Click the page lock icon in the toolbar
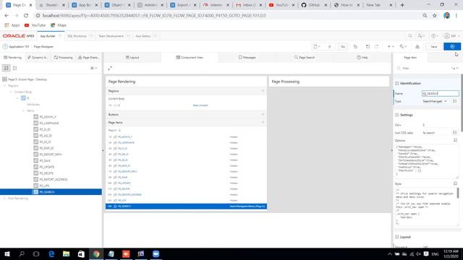Screen dimensions: 463x260 (x=355, y=46)
